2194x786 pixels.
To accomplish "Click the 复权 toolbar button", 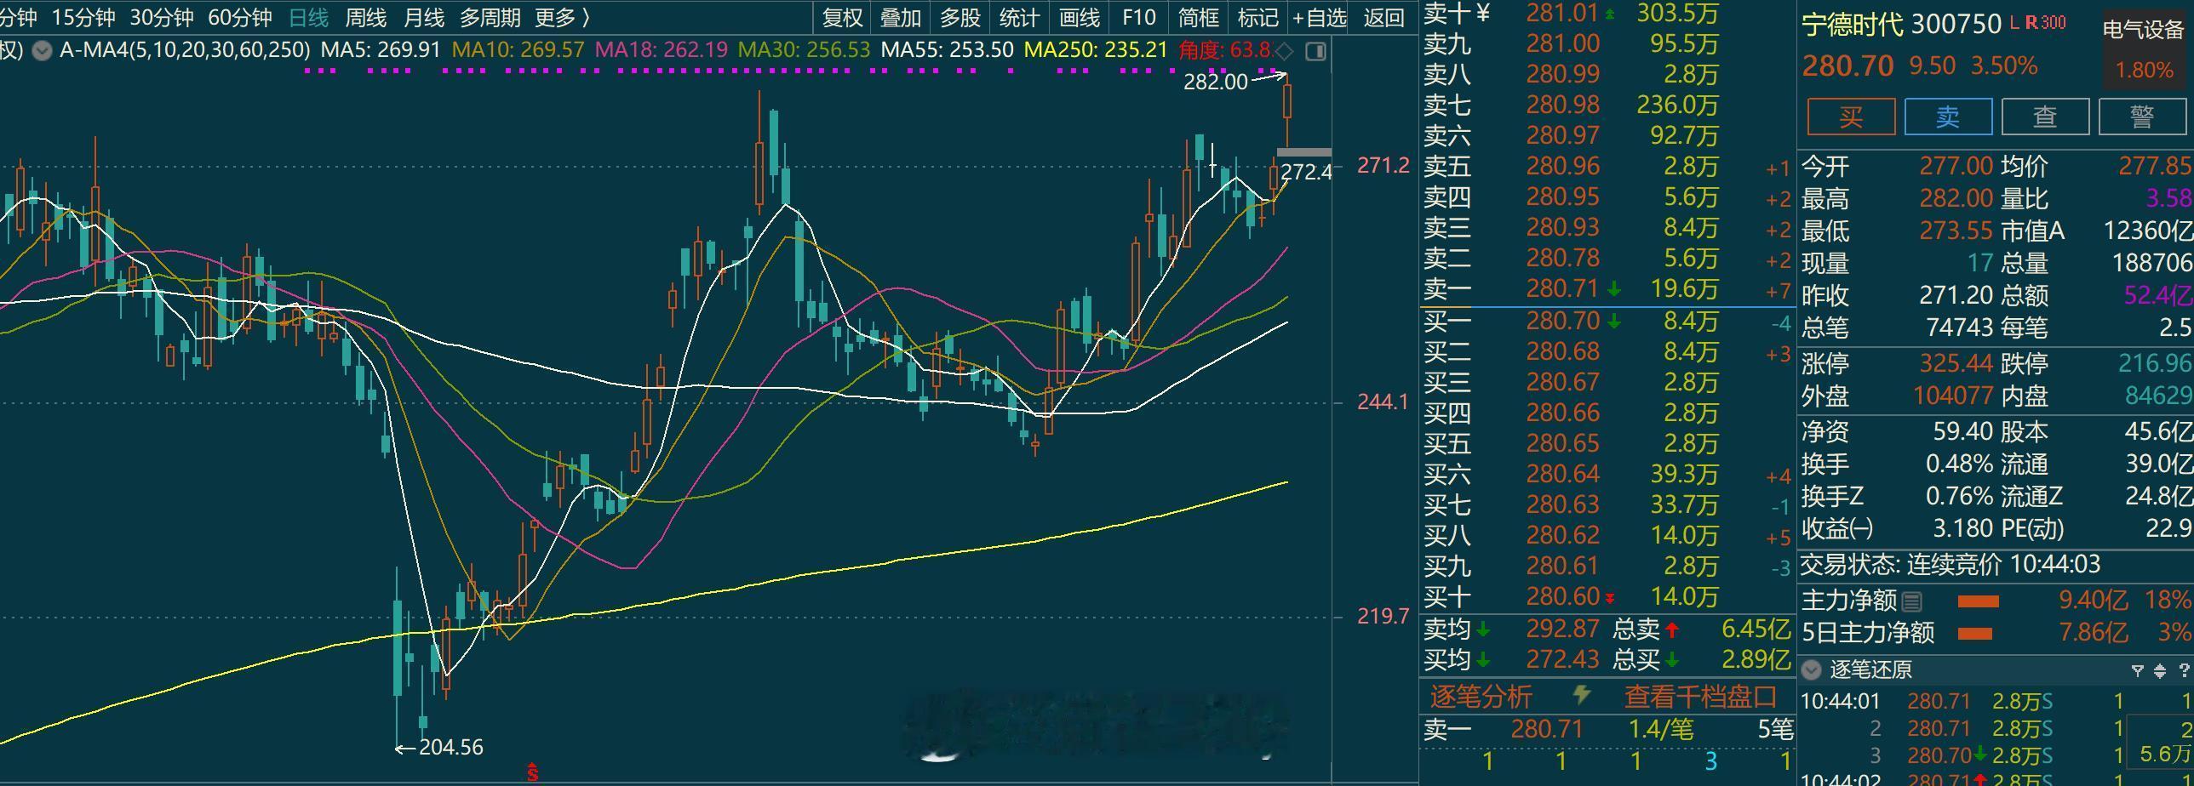I will click(x=841, y=17).
